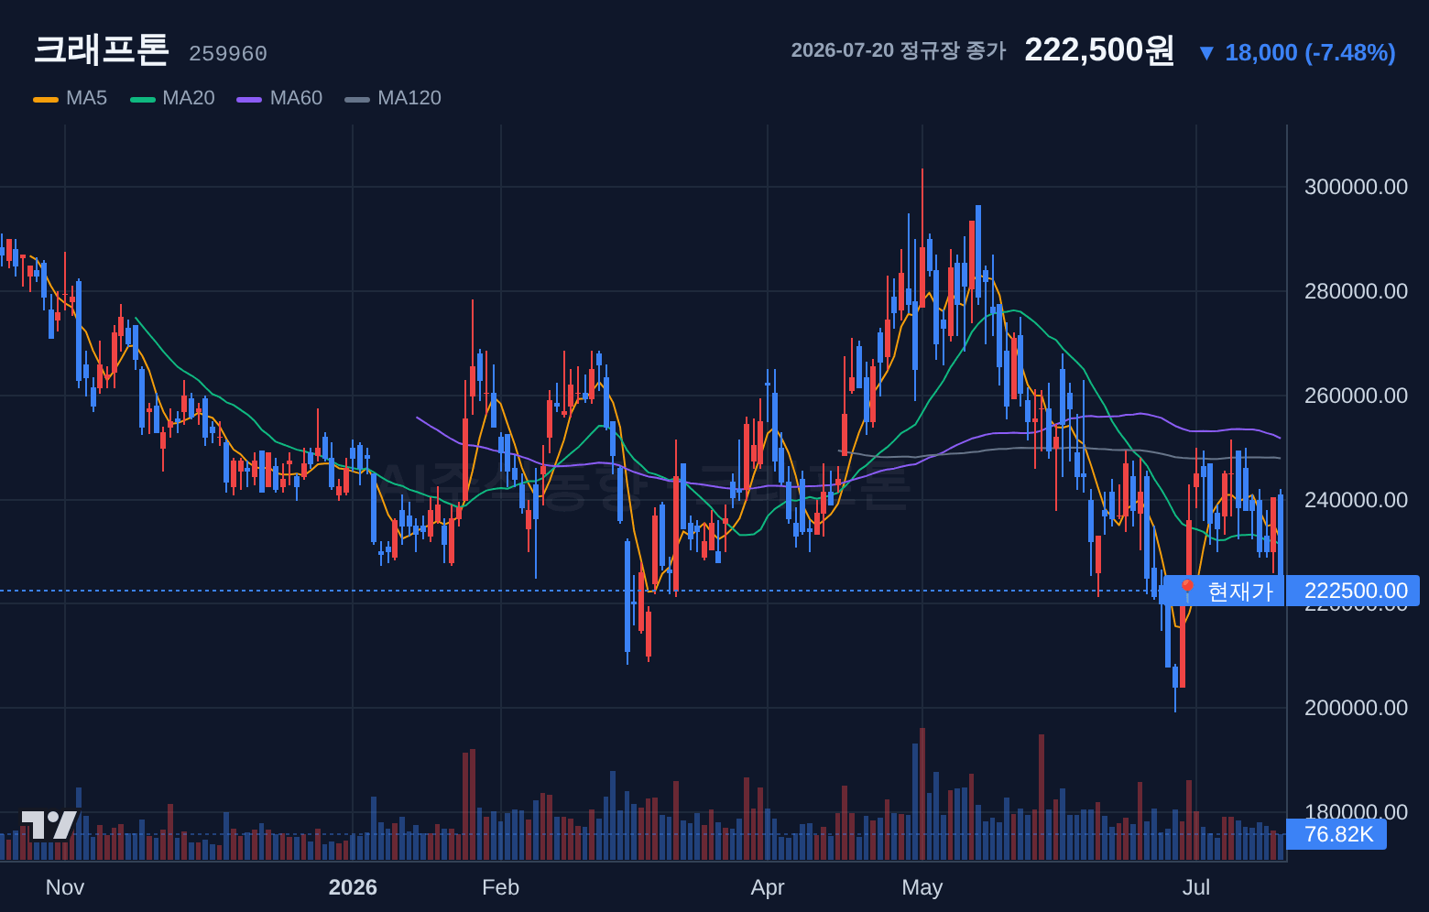Click the 222500.00 current price tag
Image resolution: width=1429 pixels, height=912 pixels.
point(1353,591)
